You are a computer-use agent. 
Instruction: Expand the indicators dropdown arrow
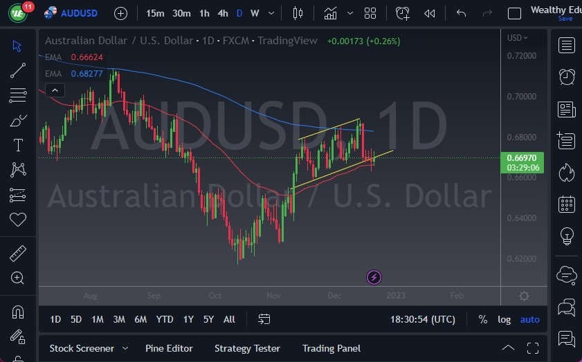click(350, 13)
